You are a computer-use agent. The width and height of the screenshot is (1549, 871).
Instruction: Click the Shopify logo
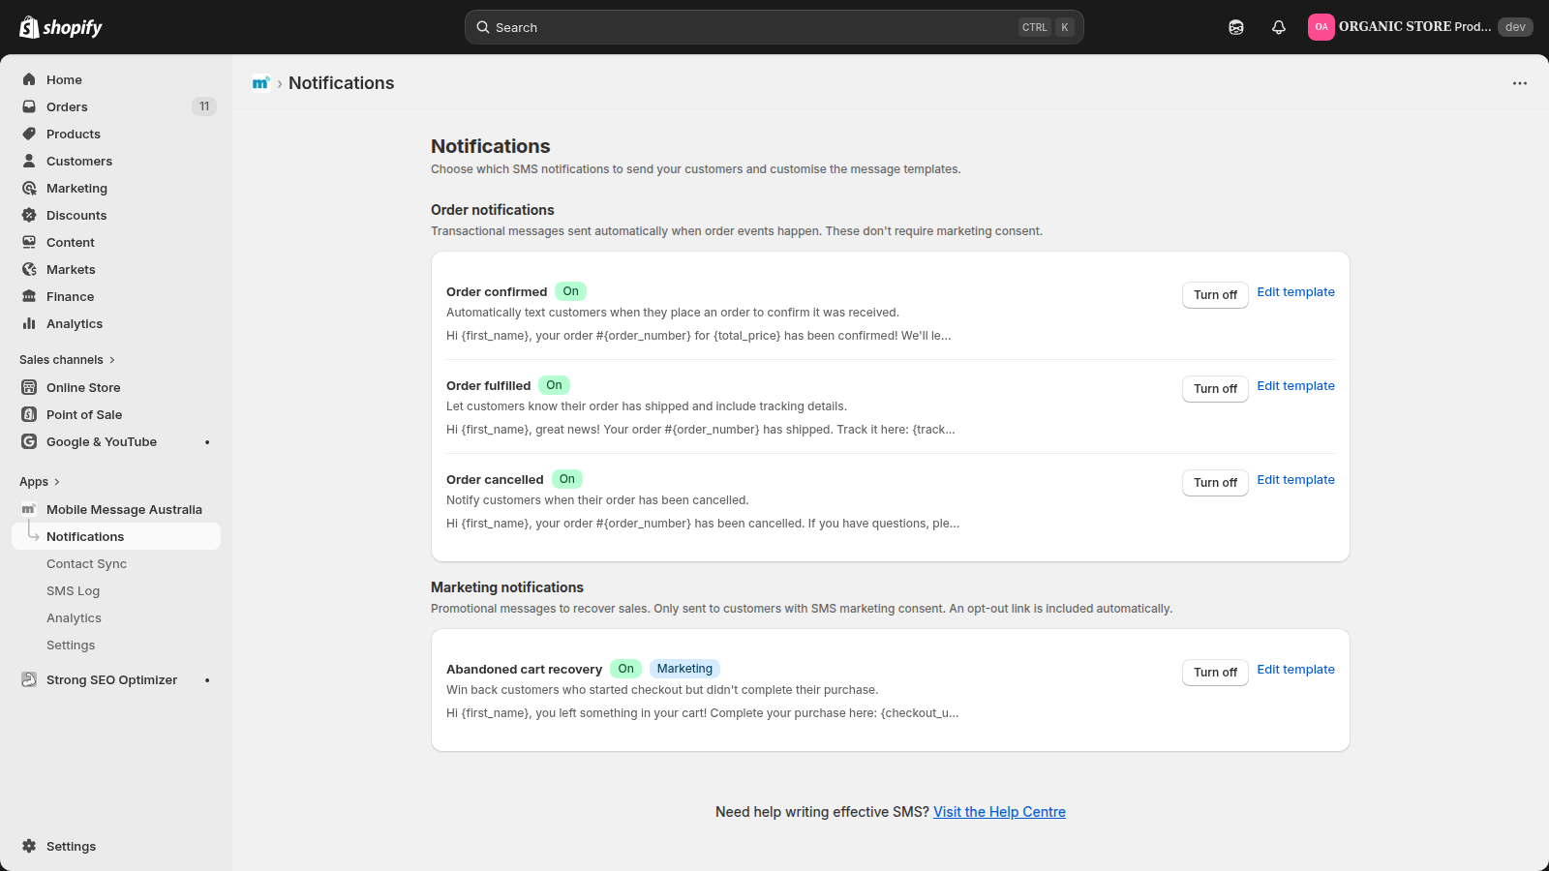point(60,26)
